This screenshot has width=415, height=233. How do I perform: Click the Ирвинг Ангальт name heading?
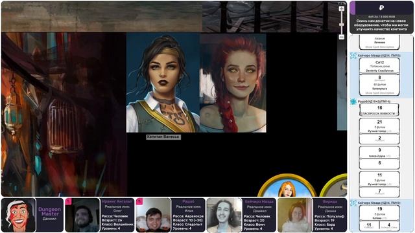tap(117, 201)
